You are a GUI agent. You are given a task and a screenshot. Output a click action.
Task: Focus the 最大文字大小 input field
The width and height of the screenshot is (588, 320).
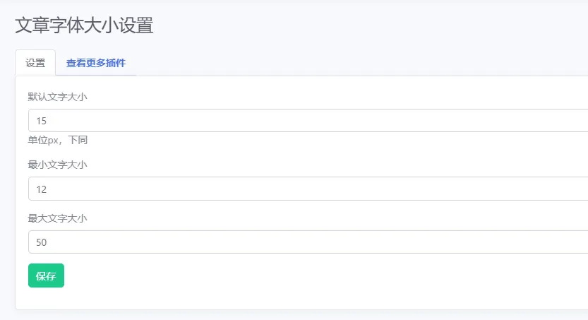point(308,242)
